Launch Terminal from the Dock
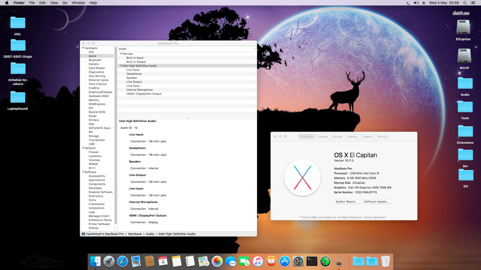 (x=312, y=262)
